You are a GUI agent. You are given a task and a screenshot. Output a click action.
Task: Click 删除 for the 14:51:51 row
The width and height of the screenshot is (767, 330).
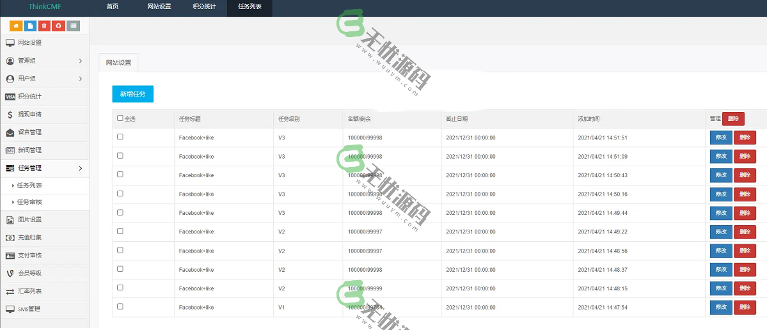click(745, 137)
